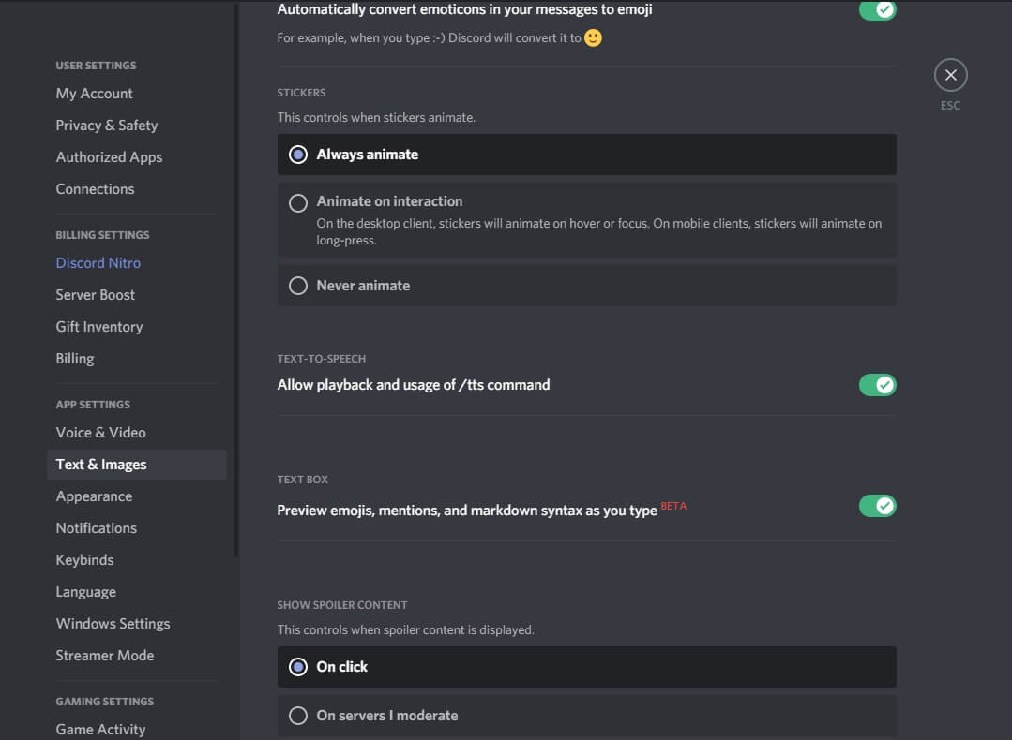Set spoiler content to show On click
The height and width of the screenshot is (740, 1012).
click(298, 667)
